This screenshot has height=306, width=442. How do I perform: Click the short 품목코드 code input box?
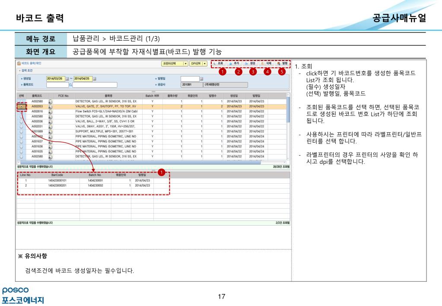tap(57, 85)
